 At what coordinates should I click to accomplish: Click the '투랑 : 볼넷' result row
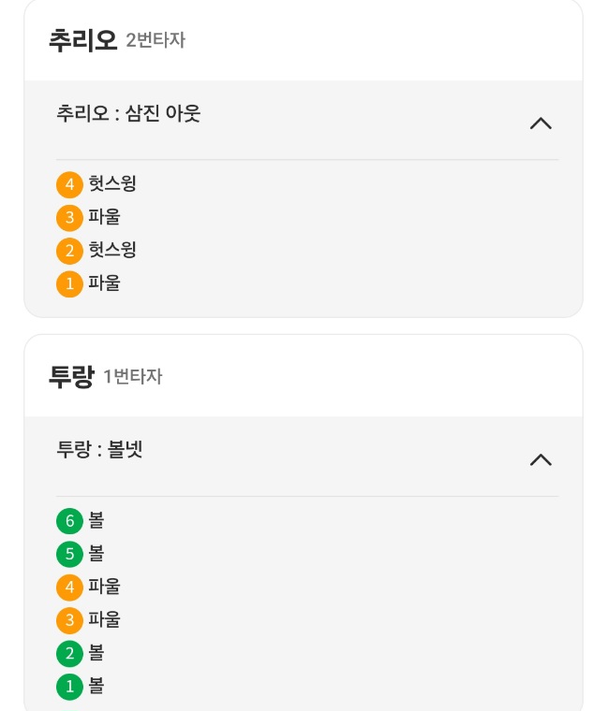click(100, 450)
